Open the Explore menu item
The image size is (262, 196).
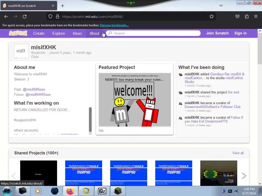[x=59, y=33]
